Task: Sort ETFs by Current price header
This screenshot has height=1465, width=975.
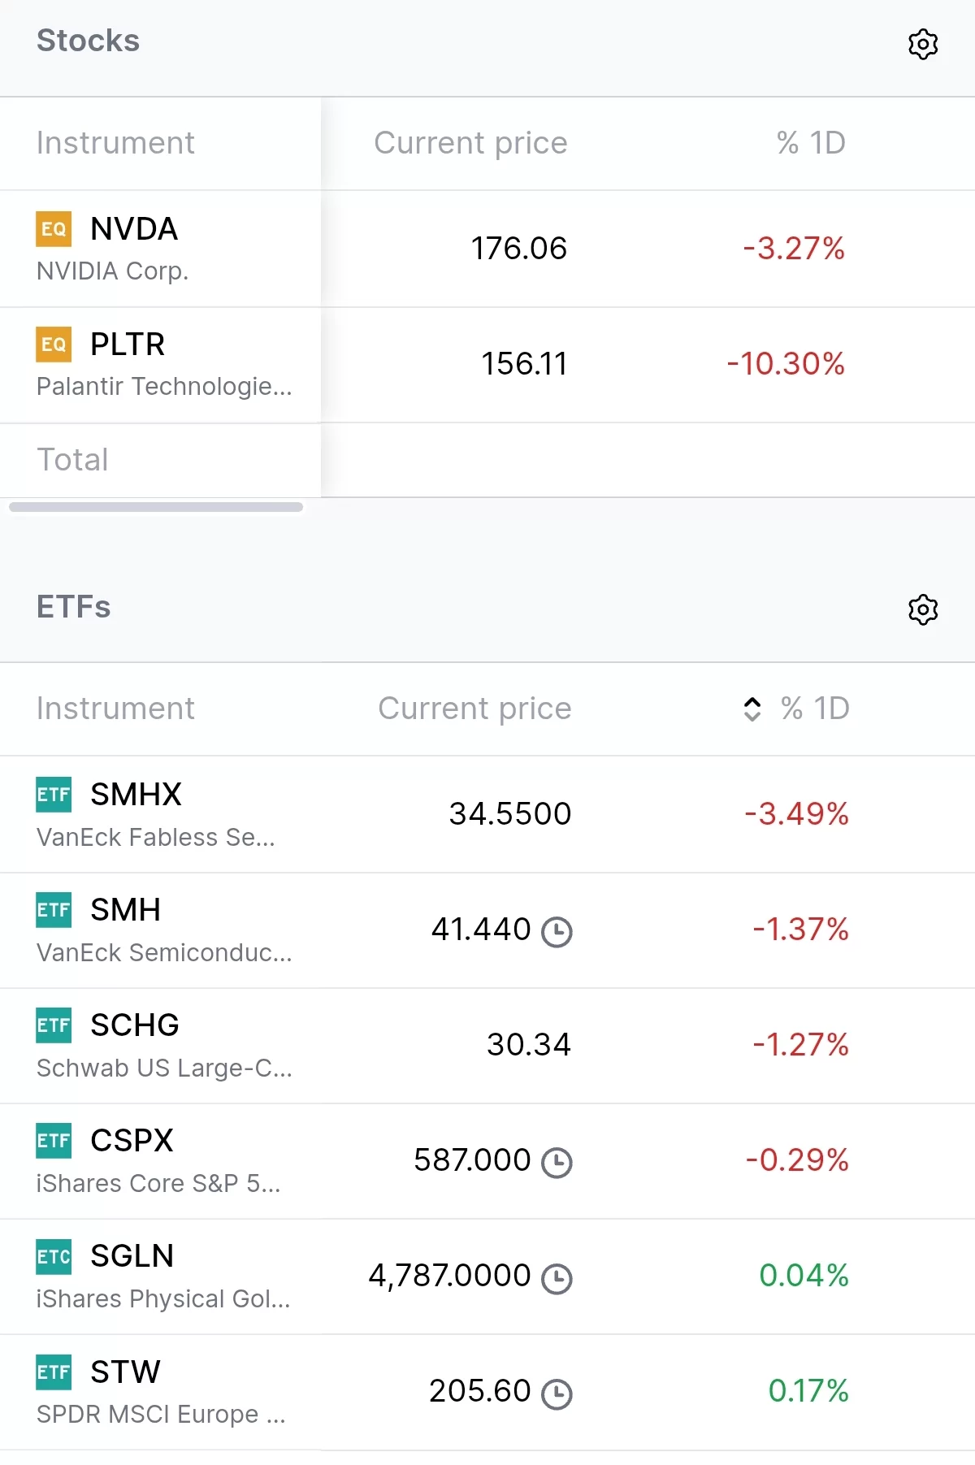Action: point(474,709)
